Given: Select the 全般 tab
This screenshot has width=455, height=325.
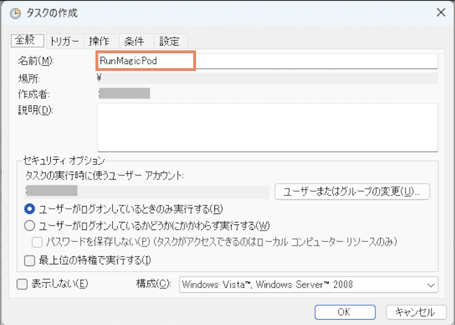Looking at the screenshot, I should (x=27, y=40).
